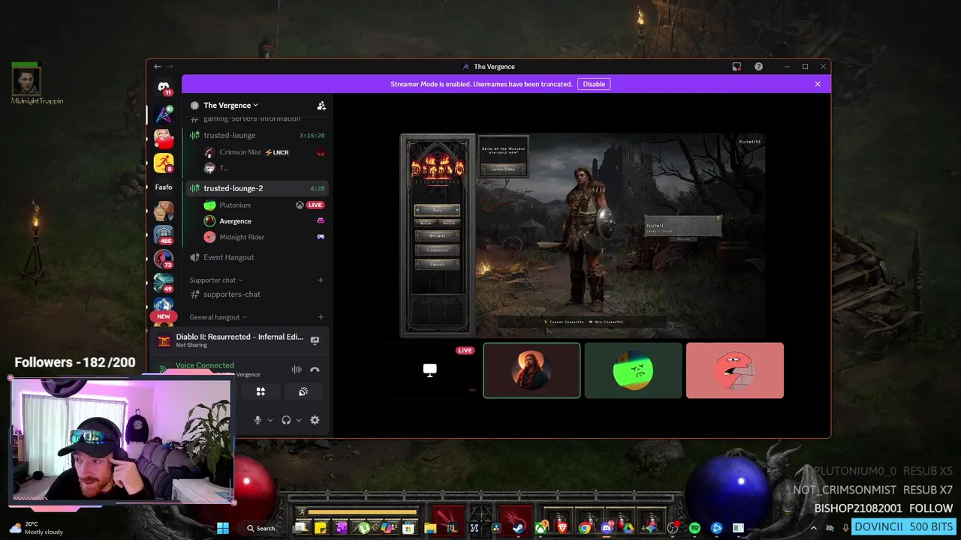
Task: Select the green avatar participant tile
Action: pos(633,370)
